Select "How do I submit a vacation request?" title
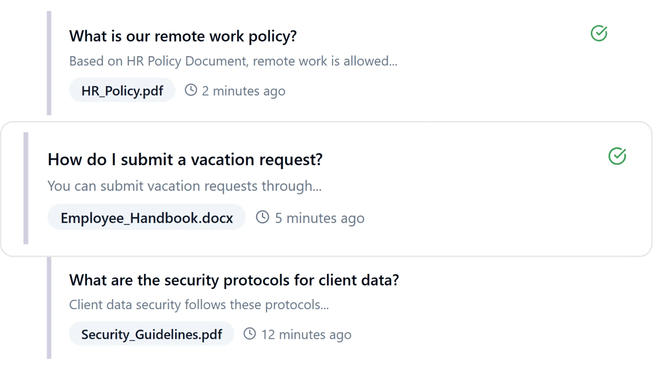Viewport: 653px width, 379px height. [185, 159]
